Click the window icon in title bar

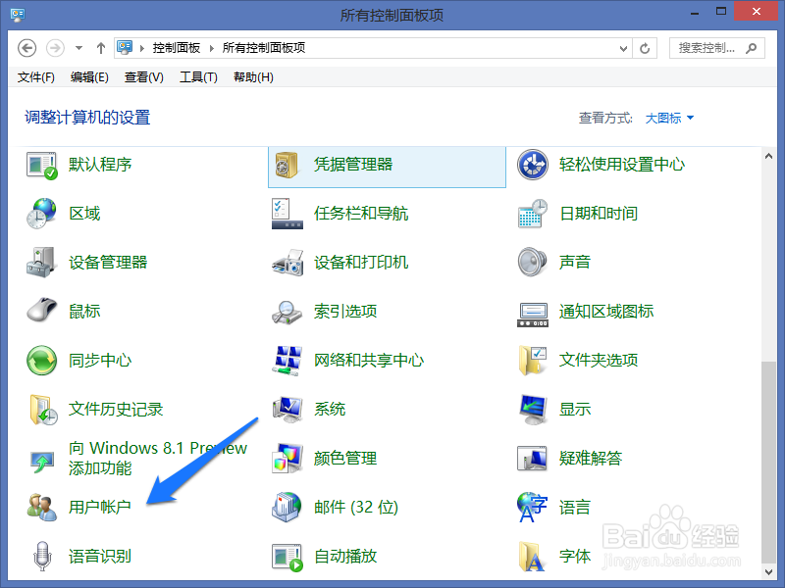[18, 14]
